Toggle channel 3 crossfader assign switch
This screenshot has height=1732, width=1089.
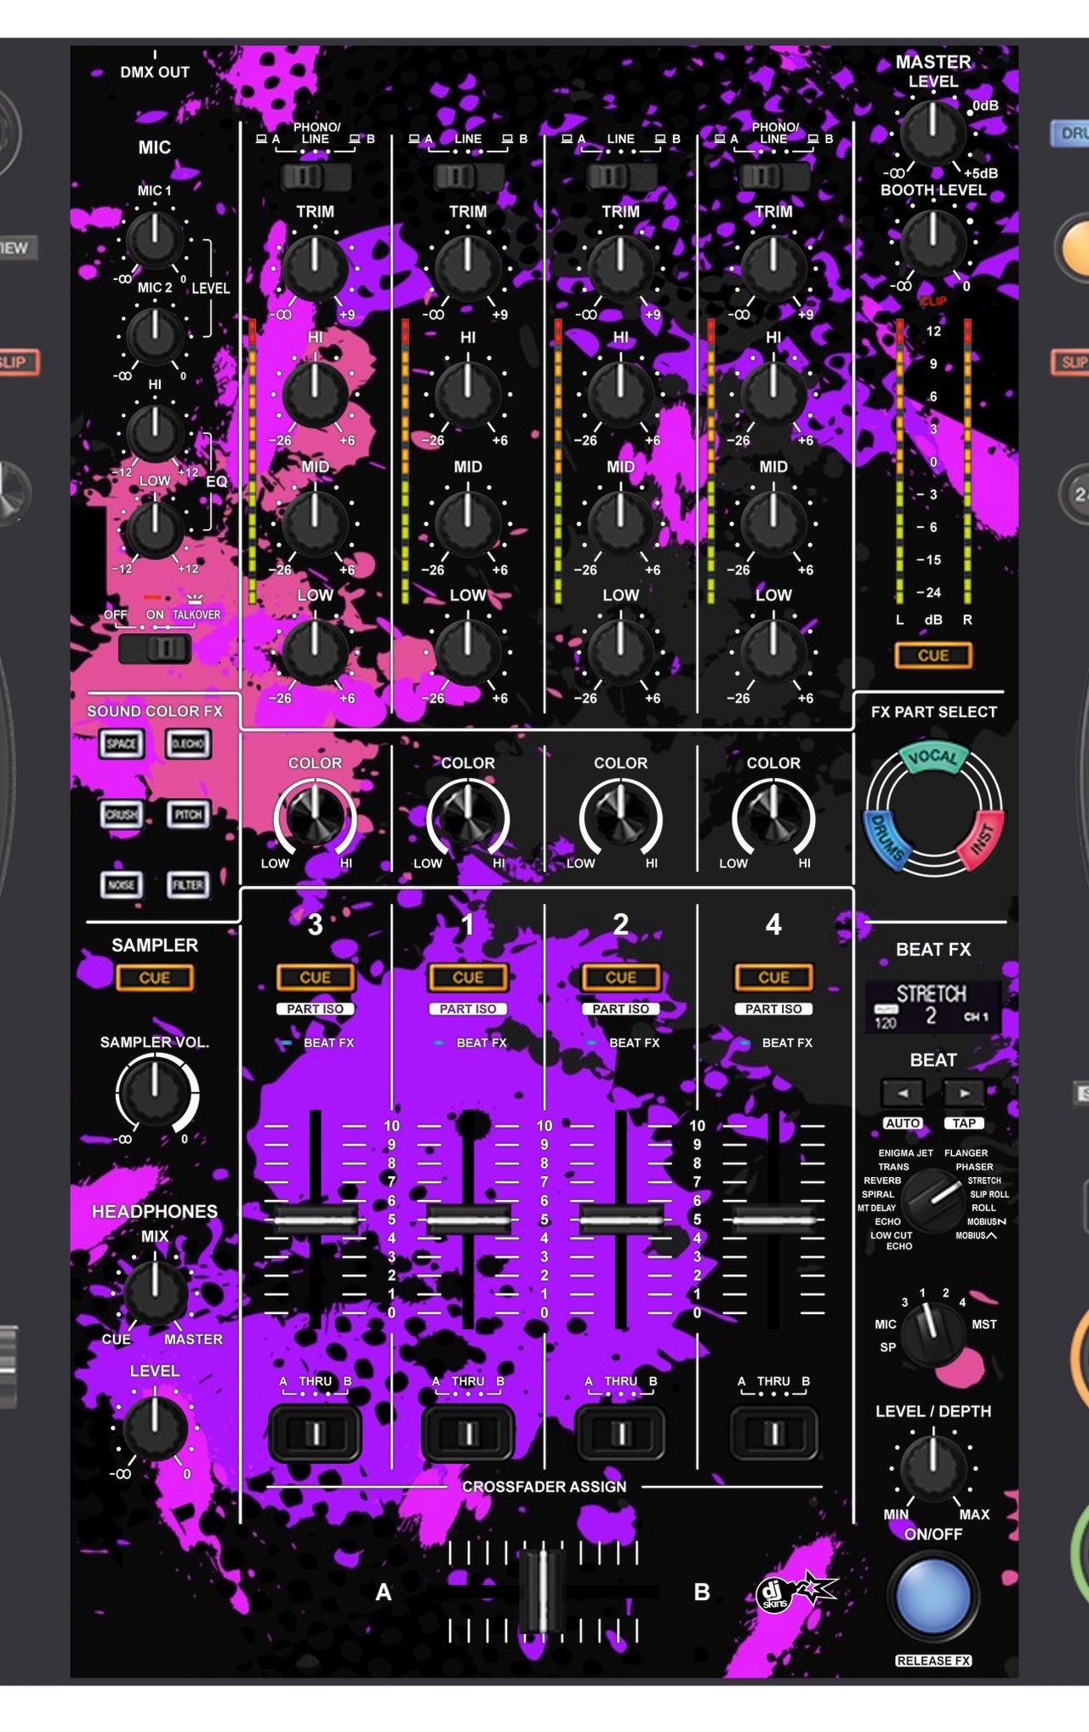click(315, 1434)
